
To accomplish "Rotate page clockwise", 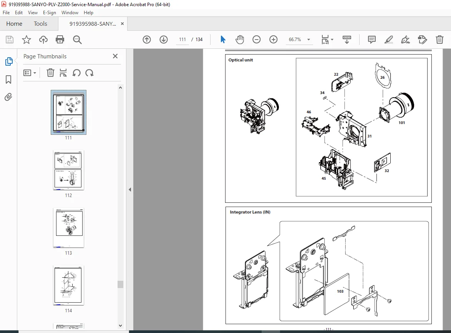I will tap(90, 73).
